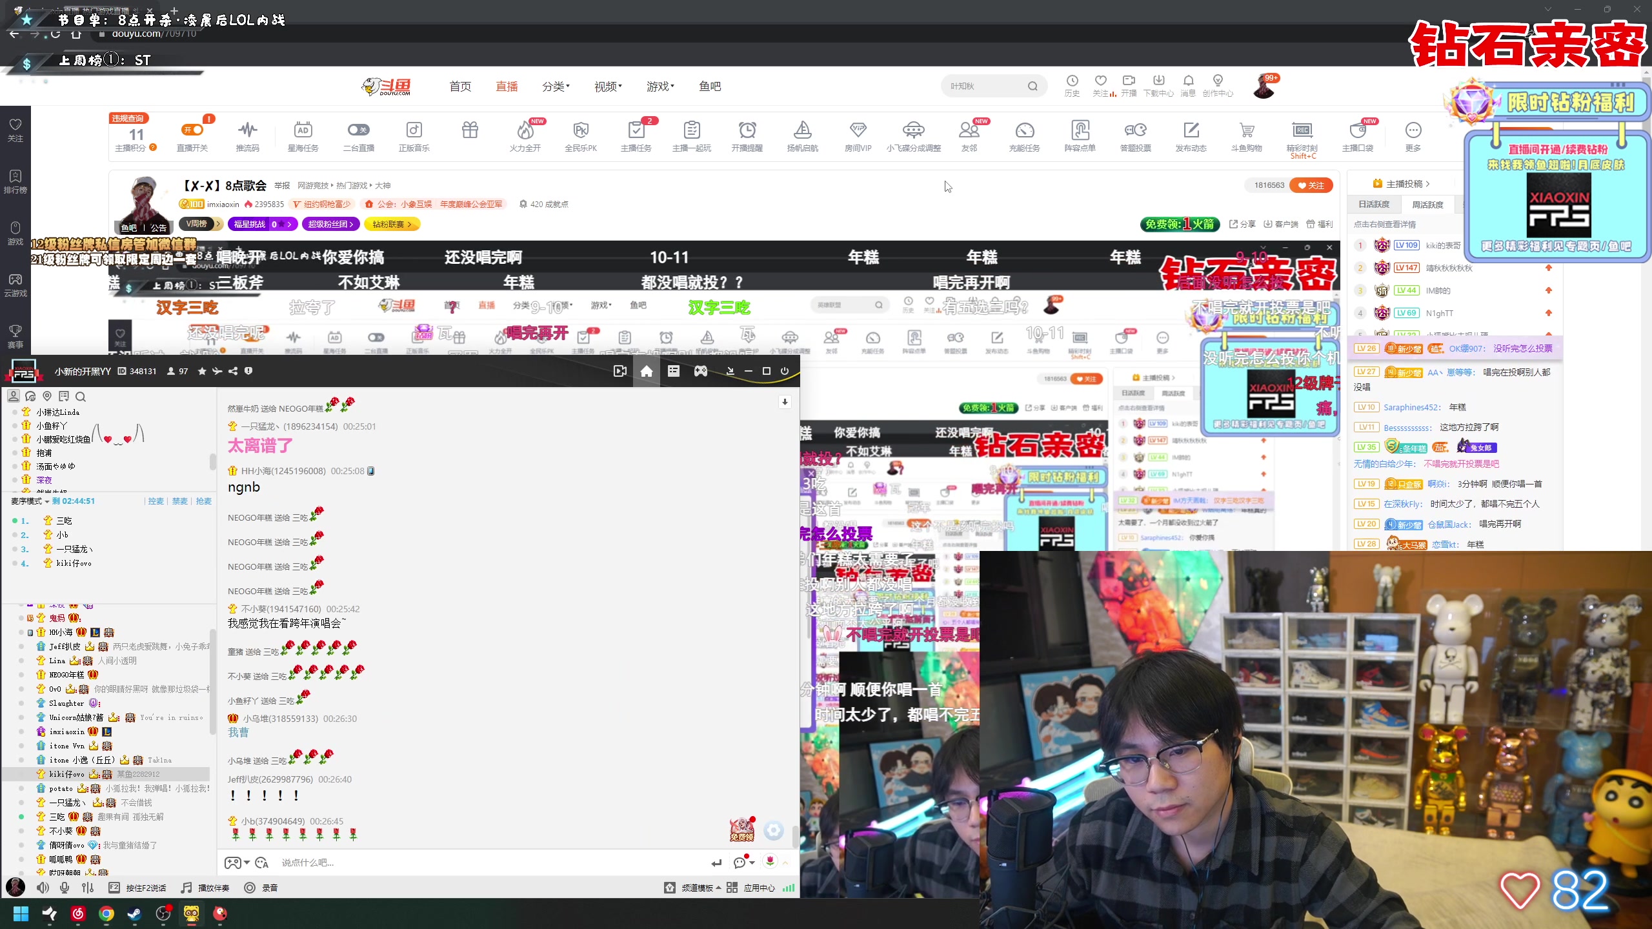Image resolution: width=1652 pixels, height=929 pixels.
Task: Mute the microphone in the voice toolbar
Action: (x=64, y=887)
